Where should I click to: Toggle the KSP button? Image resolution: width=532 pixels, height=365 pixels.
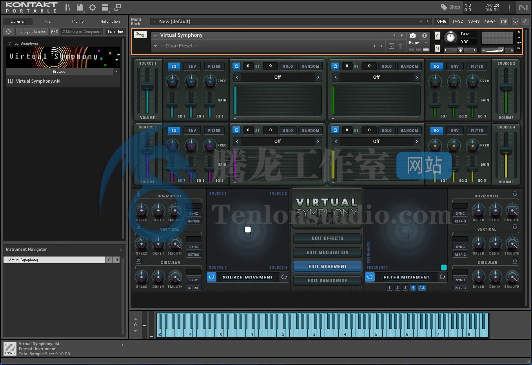click(504, 22)
